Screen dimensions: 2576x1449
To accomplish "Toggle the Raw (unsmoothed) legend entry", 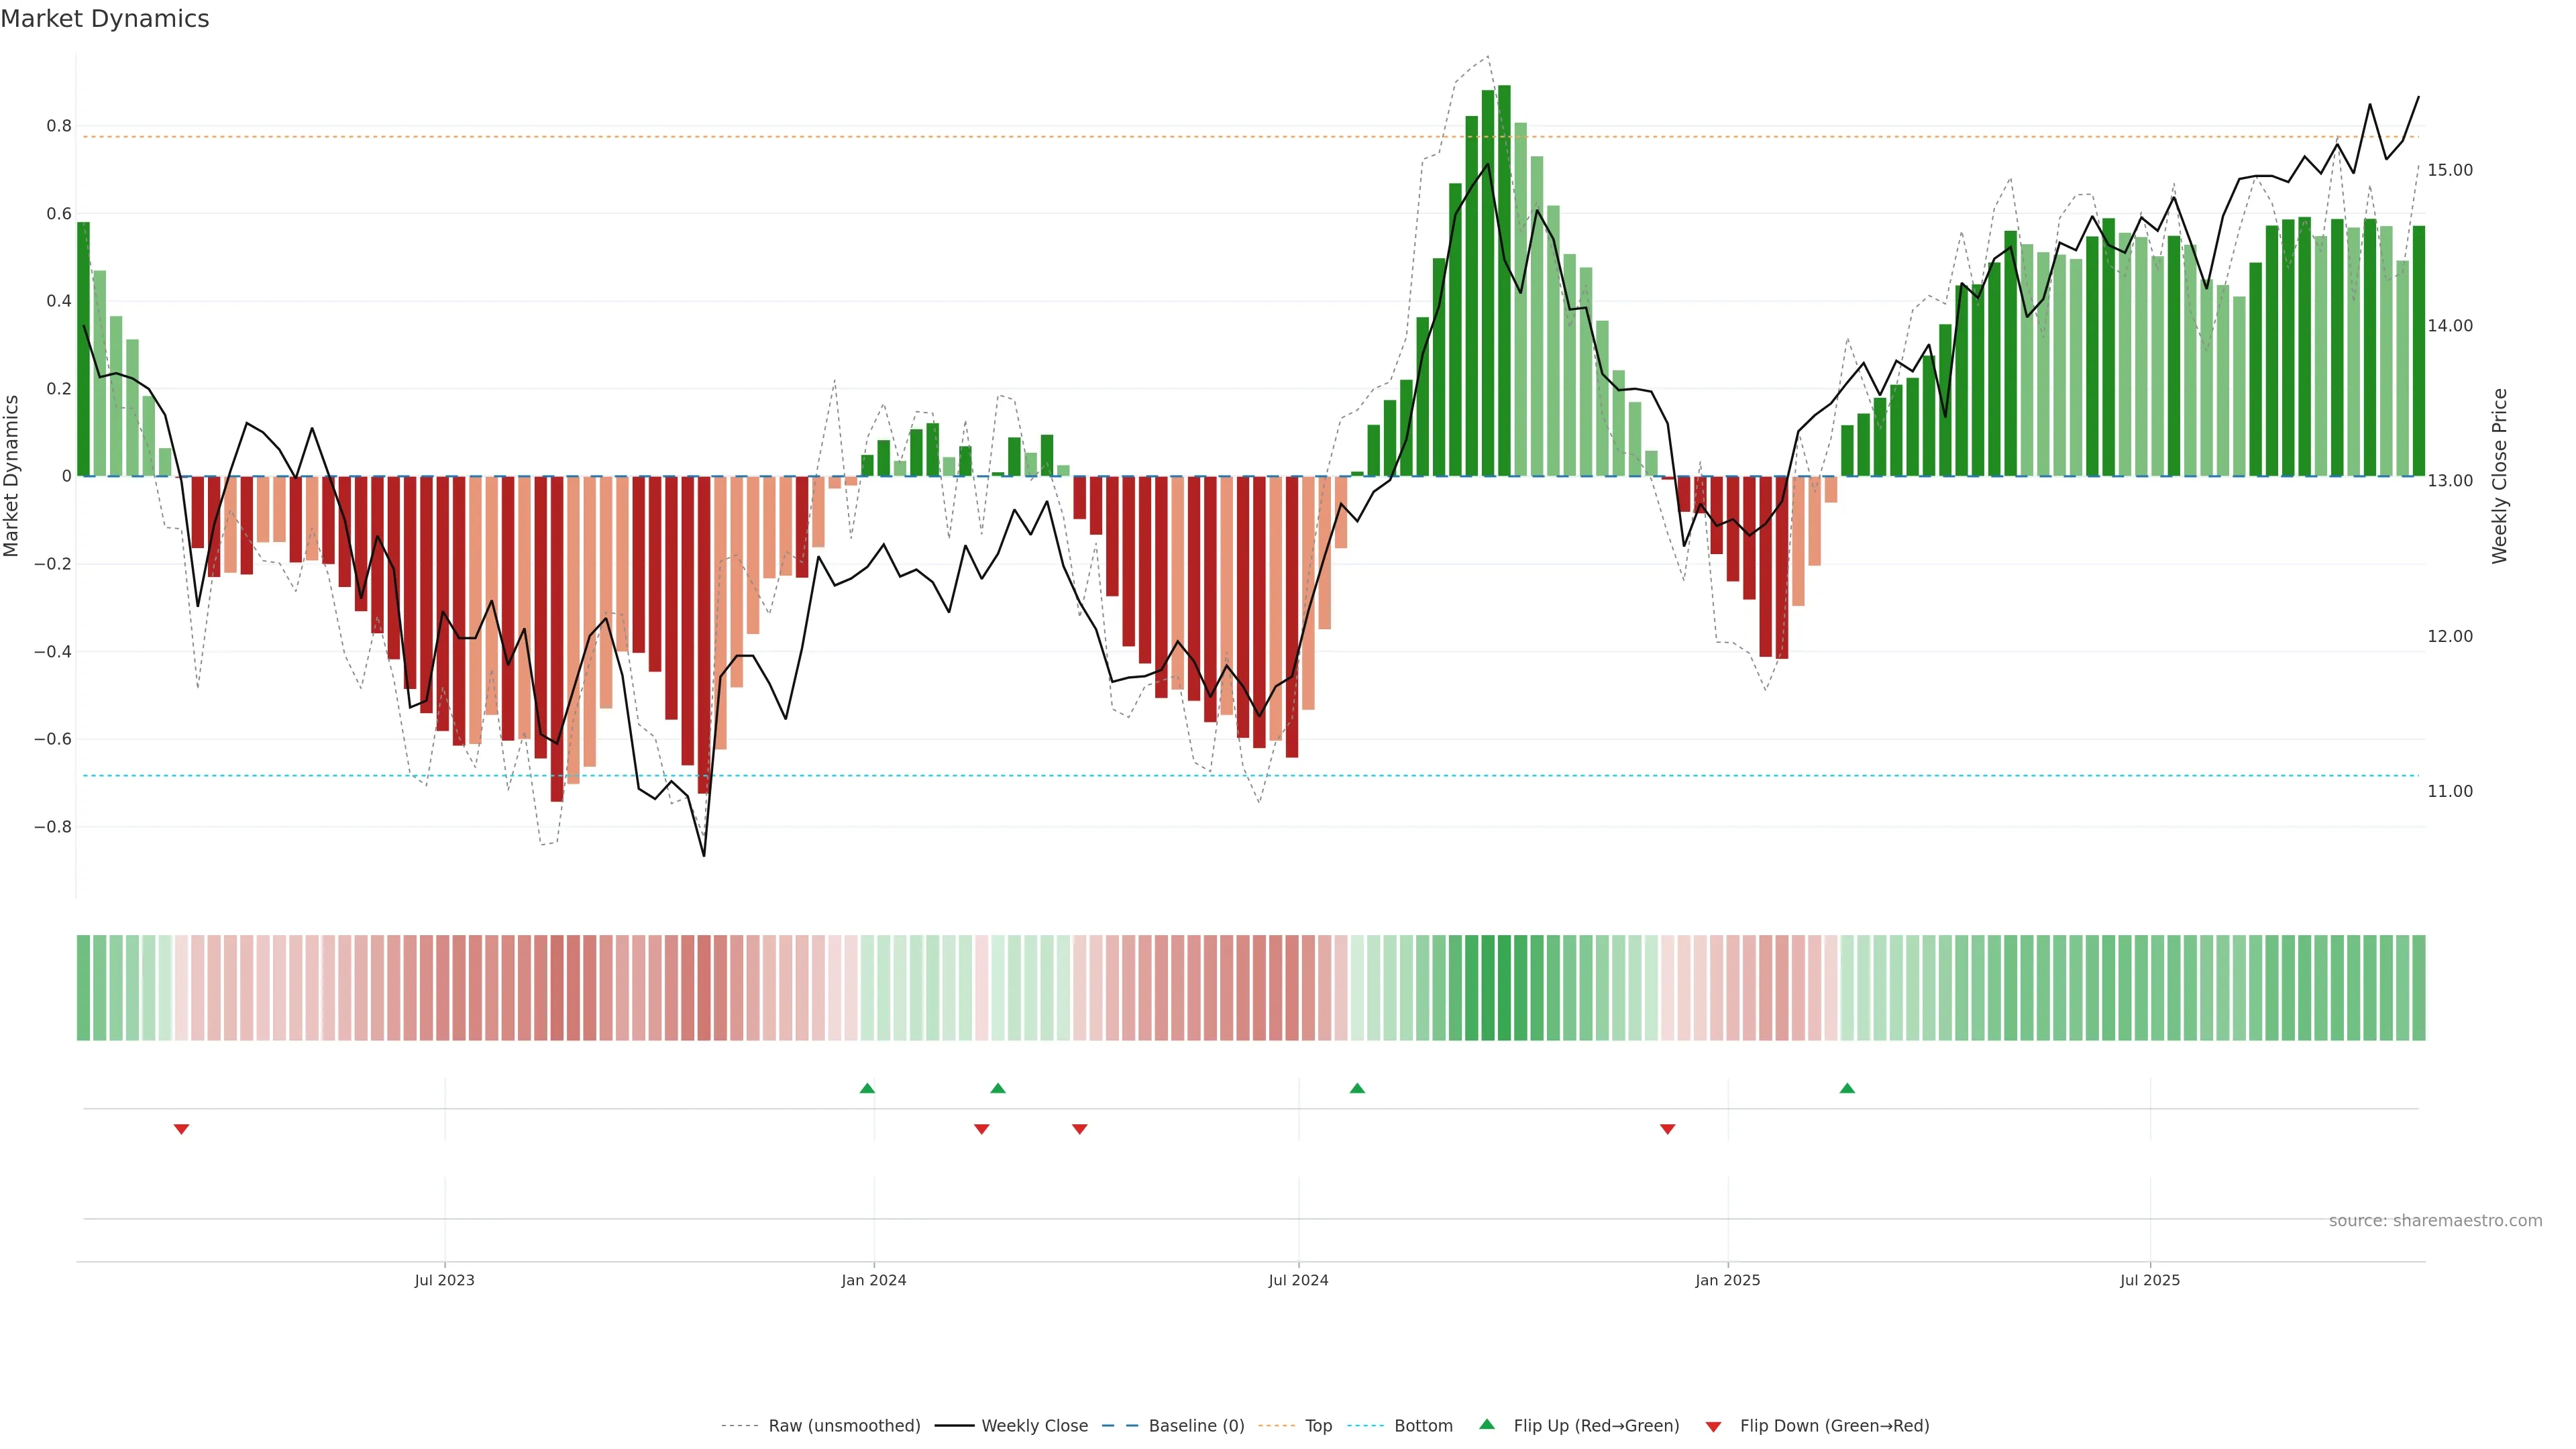I will click(843, 1426).
